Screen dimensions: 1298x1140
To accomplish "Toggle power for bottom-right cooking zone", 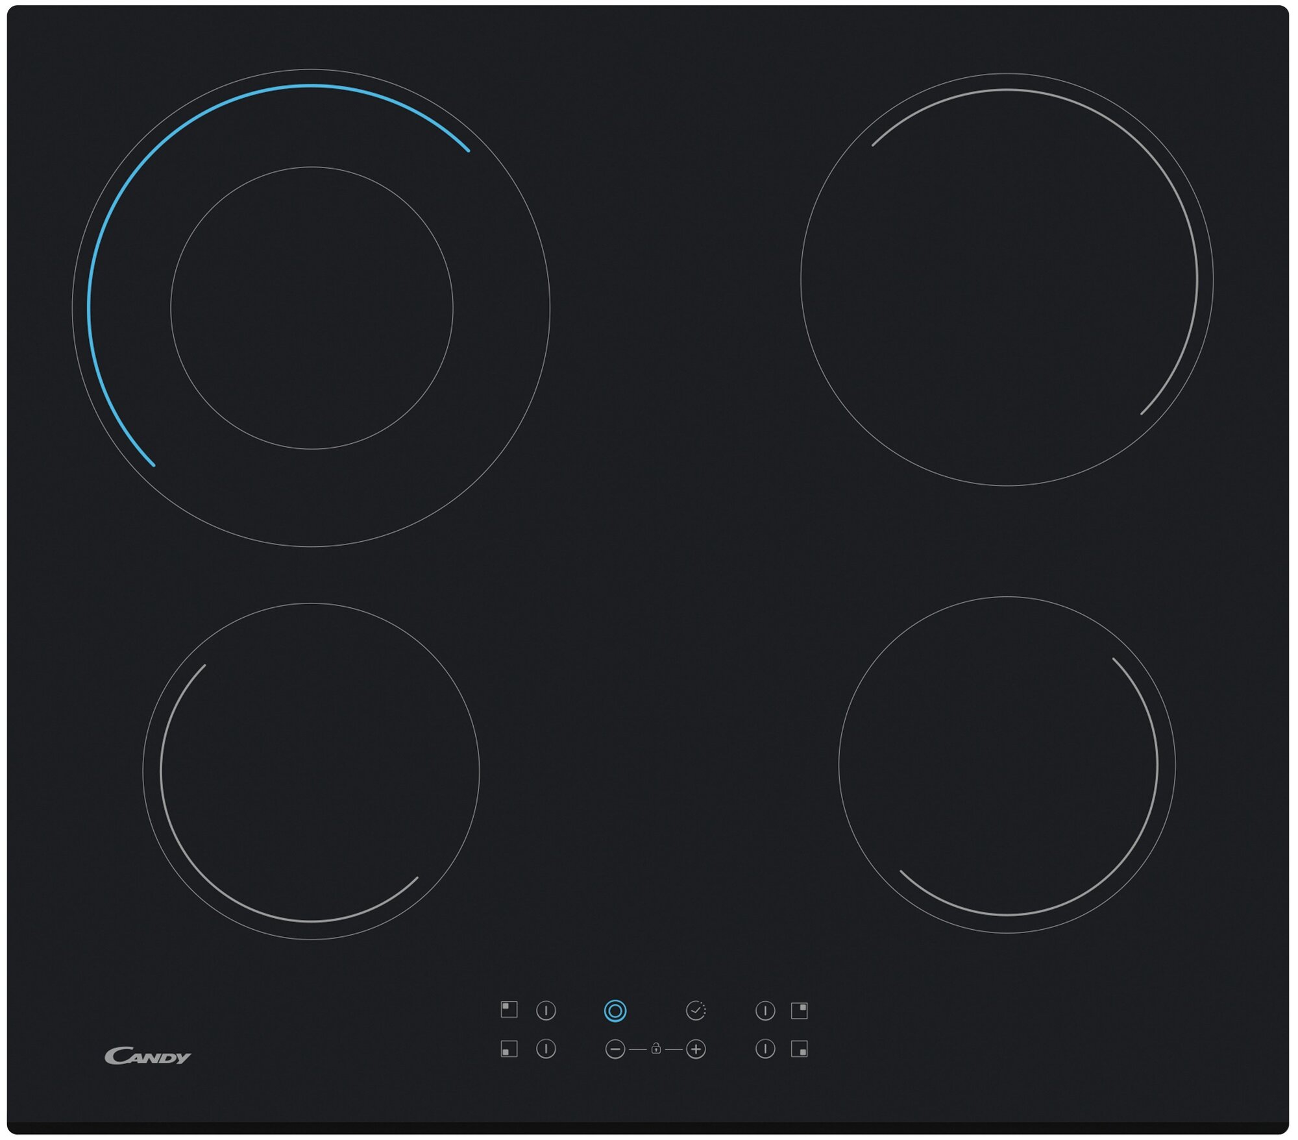I will coord(765,1049).
